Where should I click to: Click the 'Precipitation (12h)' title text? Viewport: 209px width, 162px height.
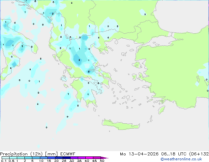(21, 154)
